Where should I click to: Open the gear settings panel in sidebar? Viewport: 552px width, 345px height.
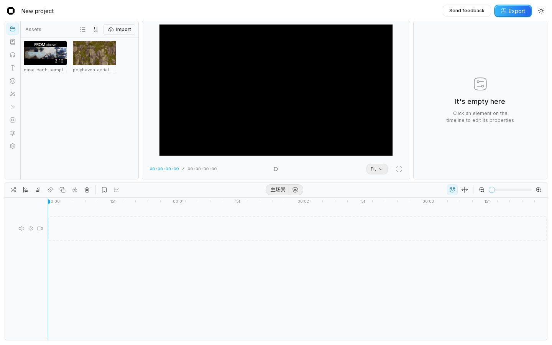pyautogui.click(x=13, y=146)
